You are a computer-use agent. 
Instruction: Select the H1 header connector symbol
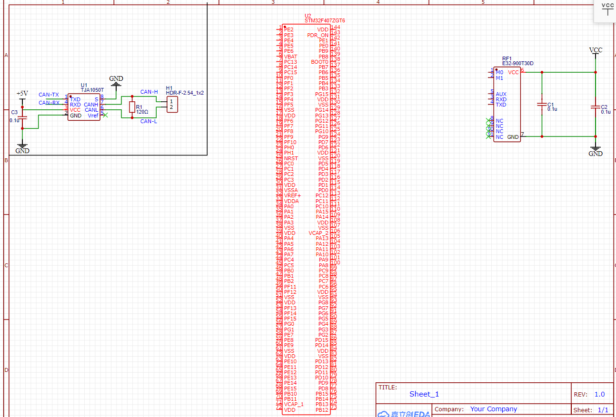tap(172, 104)
